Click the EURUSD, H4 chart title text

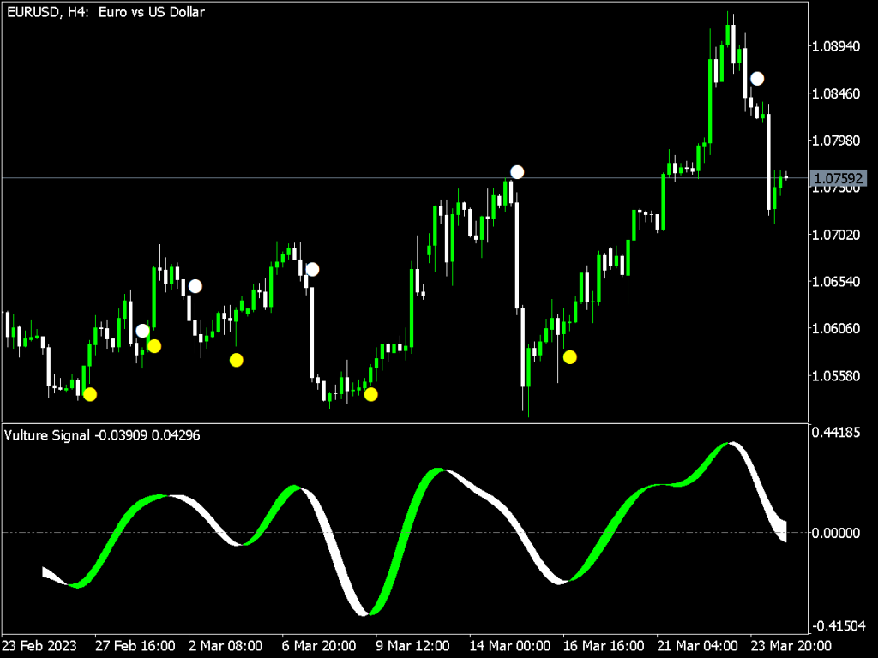pyautogui.click(x=105, y=12)
